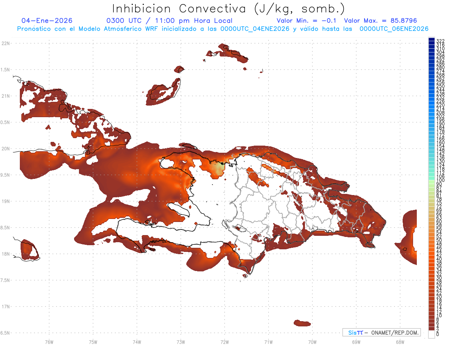Viewport: 449px width, 347px height.
Task: Click the '74W' longitude label
Action: pyautogui.click(x=137, y=342)
